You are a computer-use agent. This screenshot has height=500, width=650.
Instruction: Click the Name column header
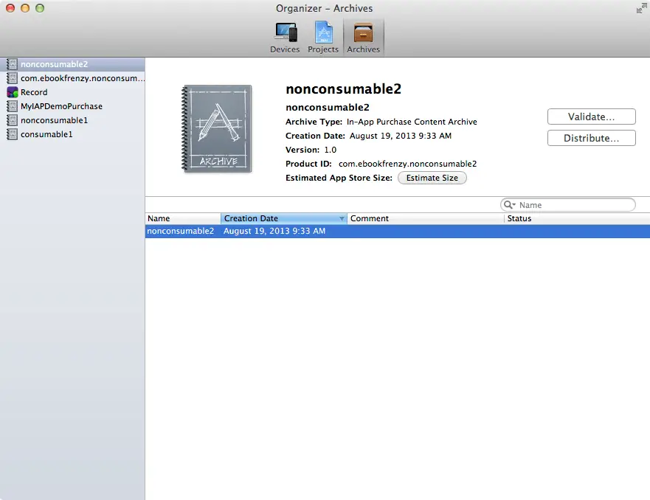pos(182,219)
